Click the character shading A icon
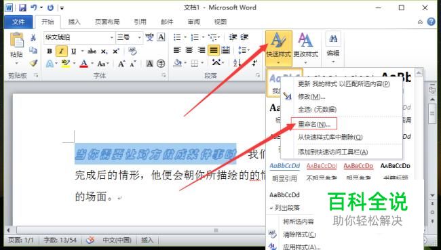 click(150, 64)
